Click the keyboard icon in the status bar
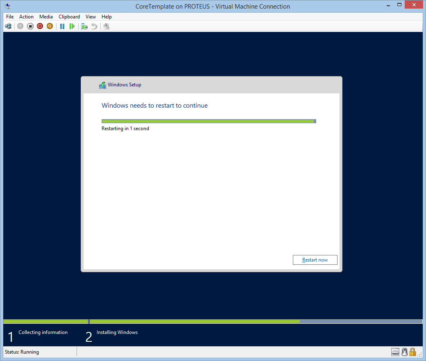The width and height of the screenshot is (426, 361). (395, 352)
